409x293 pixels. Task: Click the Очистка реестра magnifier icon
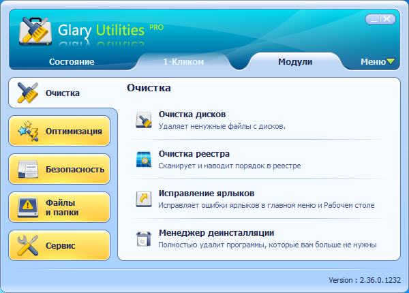[144, 159]
